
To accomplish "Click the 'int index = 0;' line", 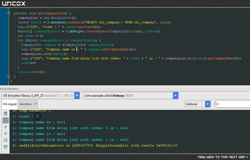I will (30, 36).
